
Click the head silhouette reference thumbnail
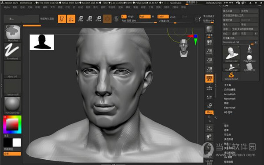pos(42,42)
